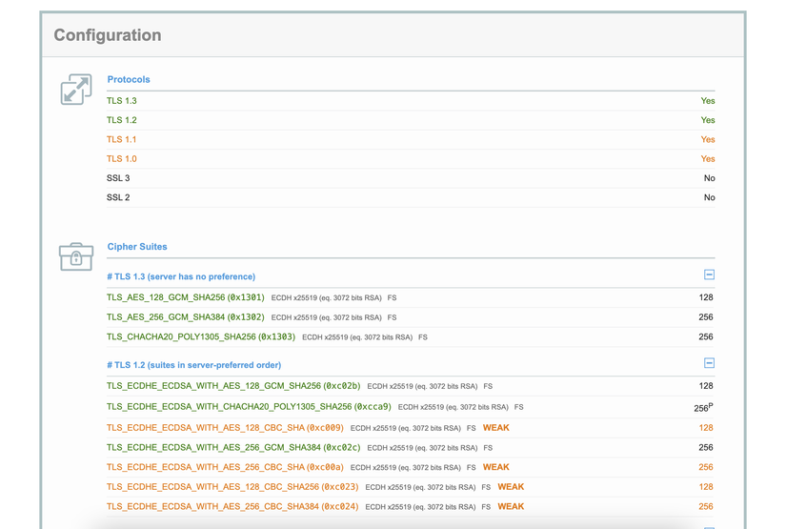The height and width of the screenshot is (529, 786).
Task: Click the Yes value for TLS 1.2
Action: (x=708, y=120)
